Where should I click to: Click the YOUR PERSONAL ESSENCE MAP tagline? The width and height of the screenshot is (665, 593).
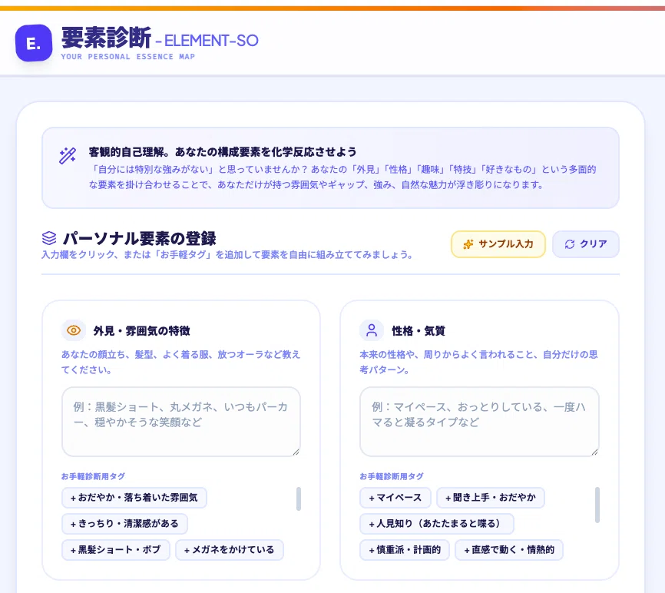tap(127, 57)
